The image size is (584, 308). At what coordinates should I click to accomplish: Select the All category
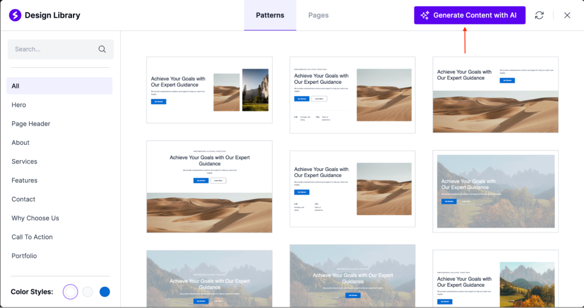[x=59, y=86]
